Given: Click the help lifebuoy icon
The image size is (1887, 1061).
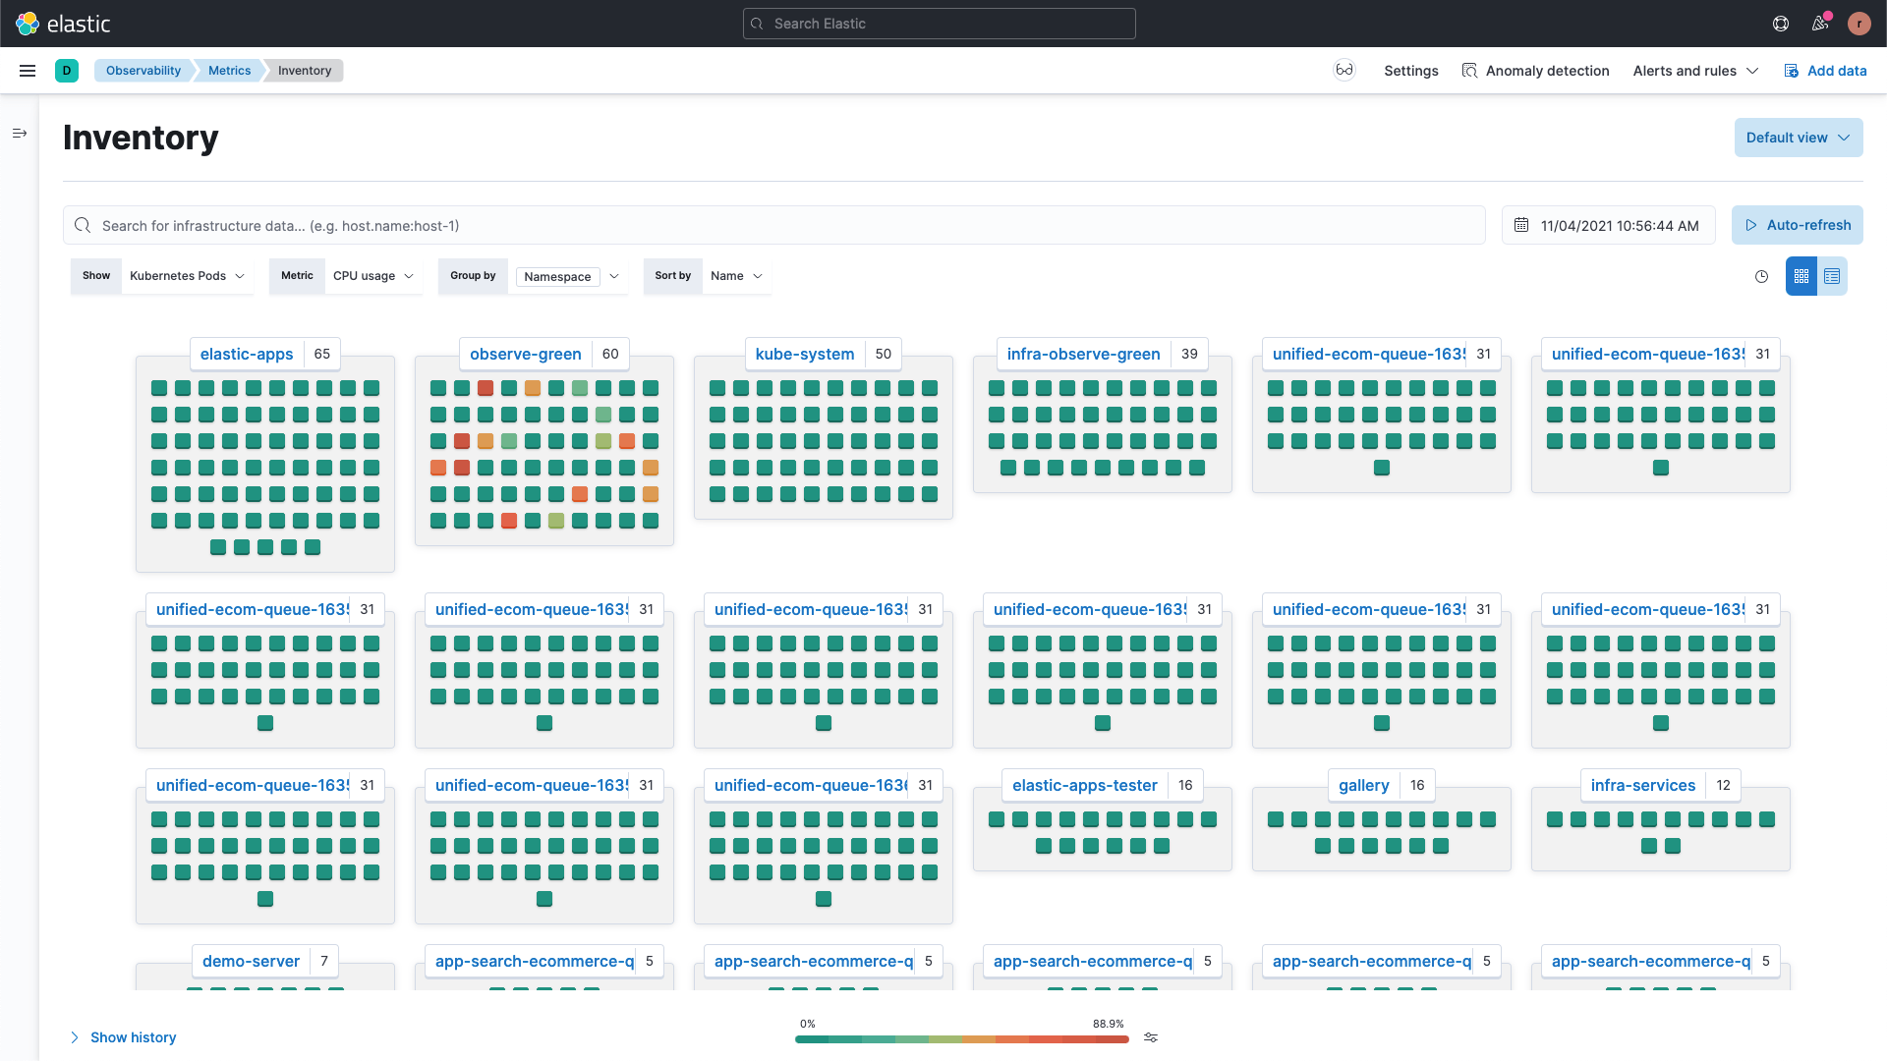Looking at the screenshot, I should click(1781, 24).
